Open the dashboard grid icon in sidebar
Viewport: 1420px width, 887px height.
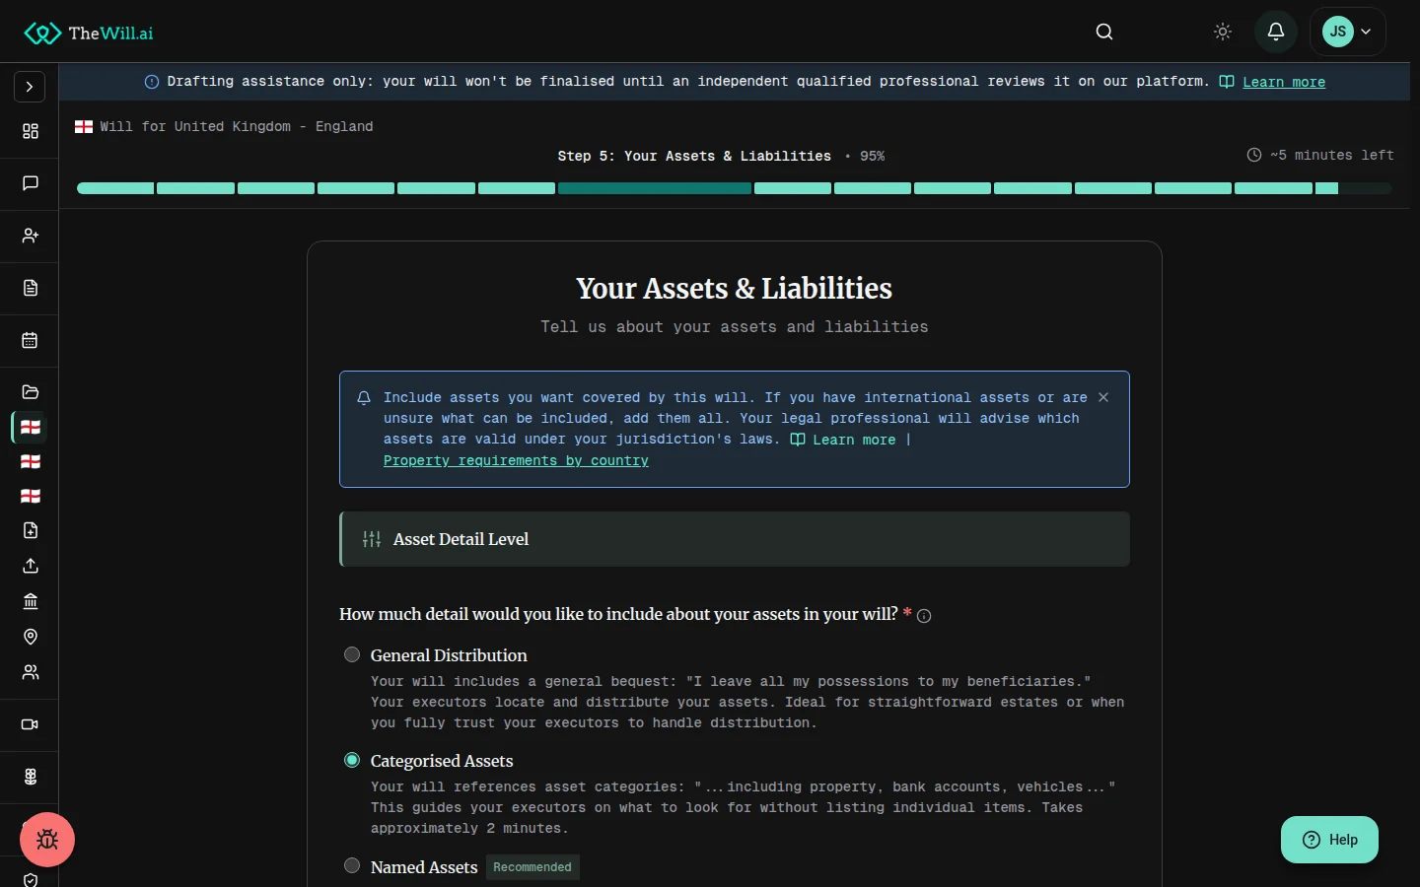[30, 131]
